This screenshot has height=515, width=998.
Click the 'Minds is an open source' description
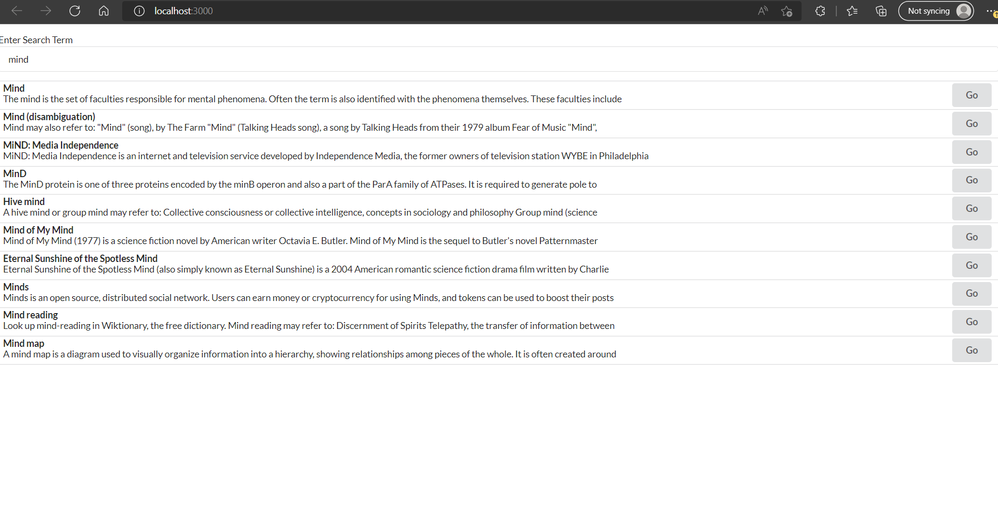click(308, 298)
